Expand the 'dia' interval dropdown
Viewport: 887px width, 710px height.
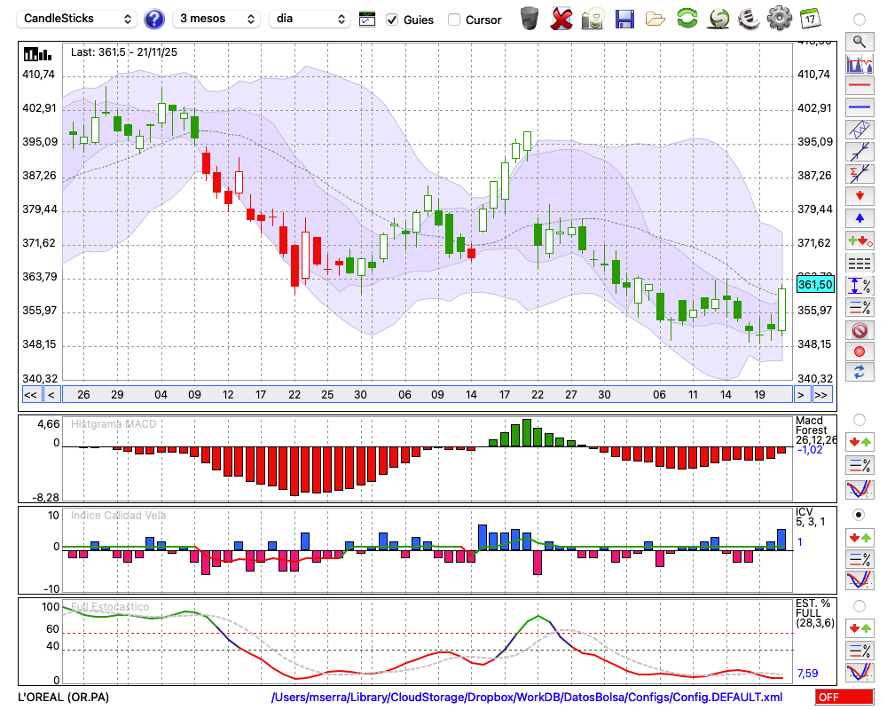coord(310,19)
